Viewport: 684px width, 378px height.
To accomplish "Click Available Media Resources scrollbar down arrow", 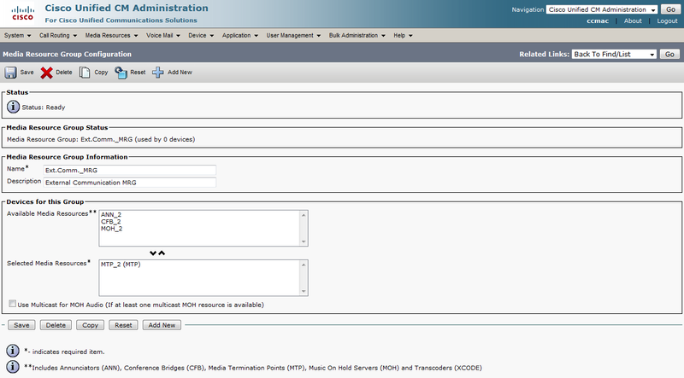I will pyautogui.click(x=304, y=241).
